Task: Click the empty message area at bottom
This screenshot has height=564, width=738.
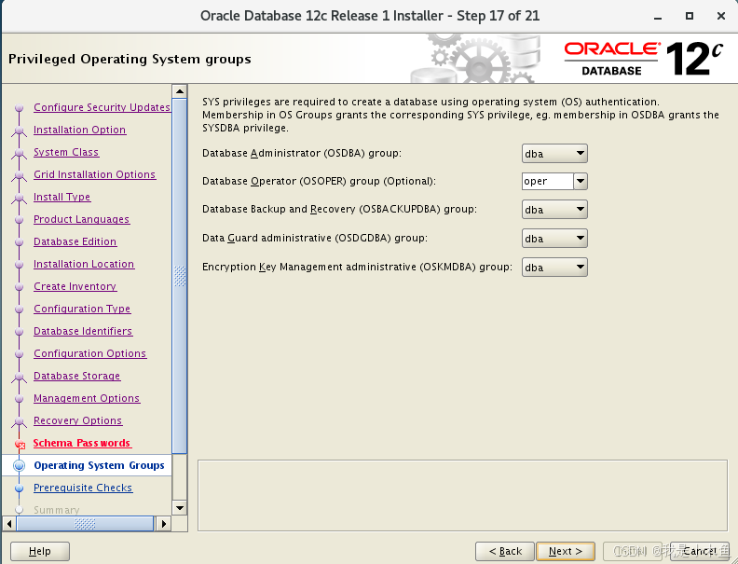Action: (463, 495)
